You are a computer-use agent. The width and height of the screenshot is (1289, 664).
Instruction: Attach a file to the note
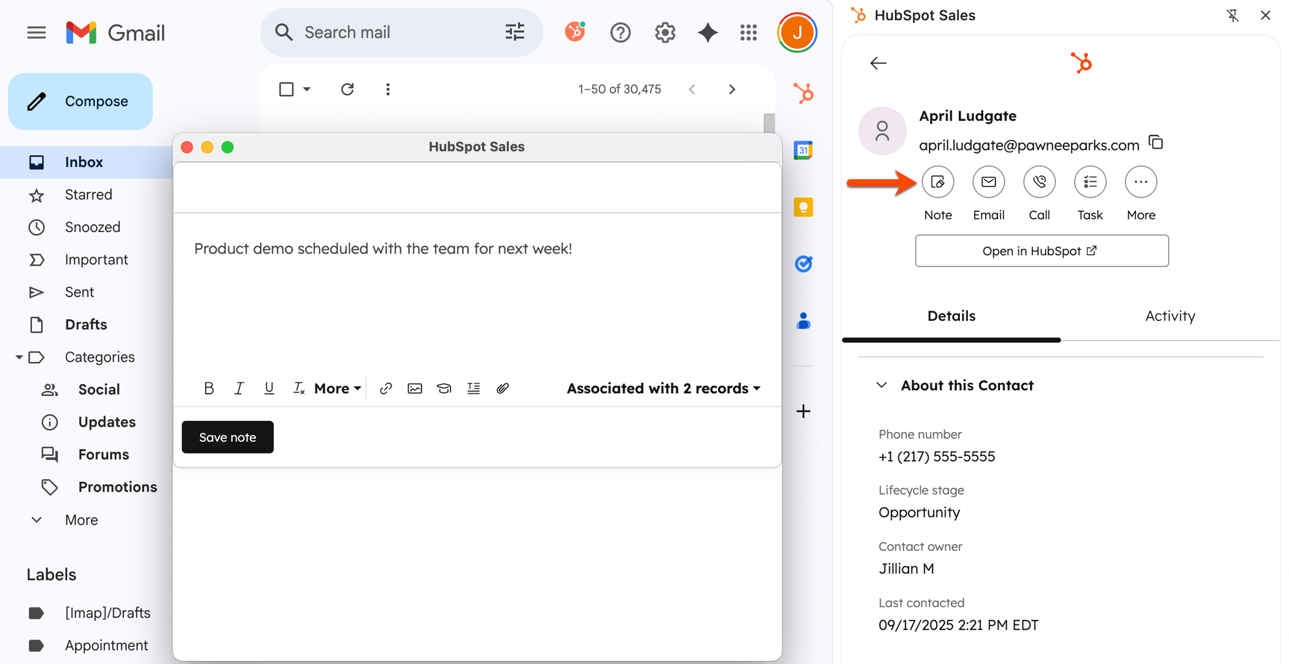click(503, 388)
